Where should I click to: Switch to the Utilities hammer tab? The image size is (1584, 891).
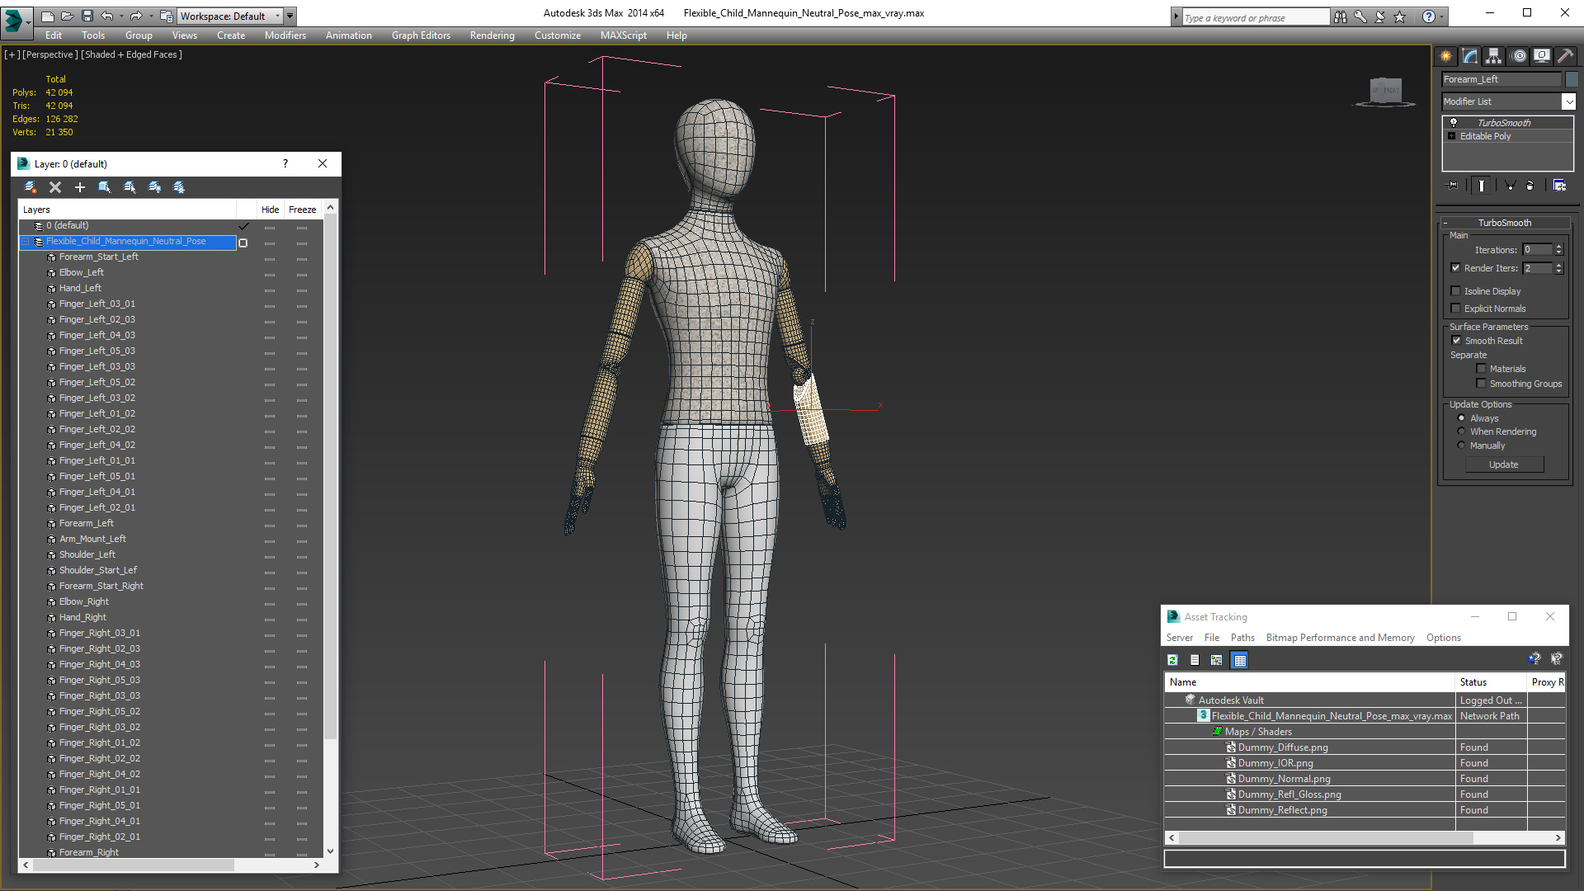click(1566, 56)
